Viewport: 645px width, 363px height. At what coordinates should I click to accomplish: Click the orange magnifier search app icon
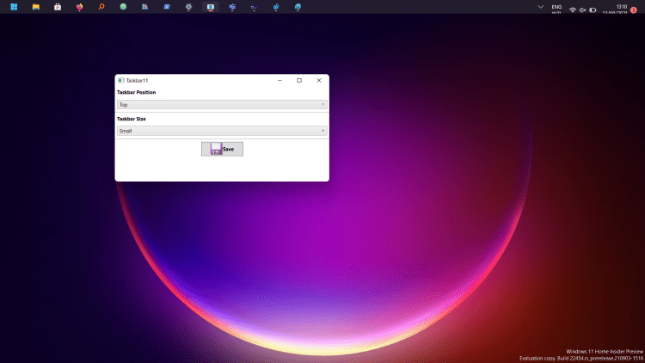(x=101, y=7)
